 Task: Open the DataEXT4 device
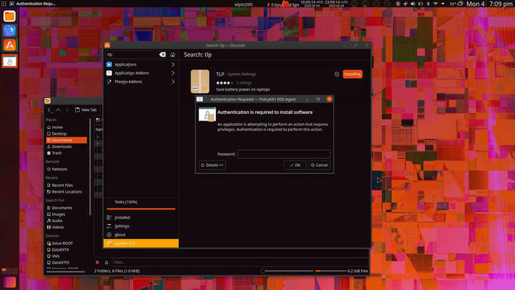[67, 250]
